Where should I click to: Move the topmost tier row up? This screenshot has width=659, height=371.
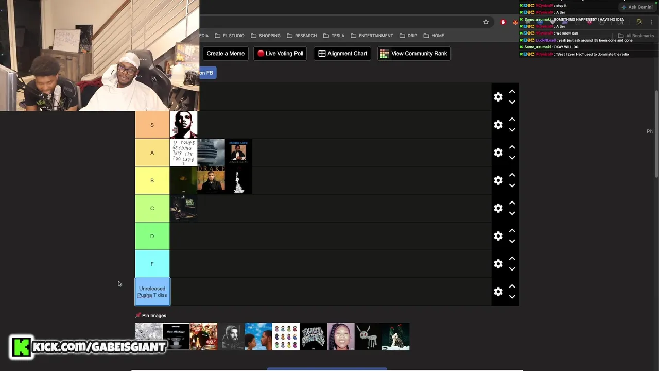[x=512, y=91]
